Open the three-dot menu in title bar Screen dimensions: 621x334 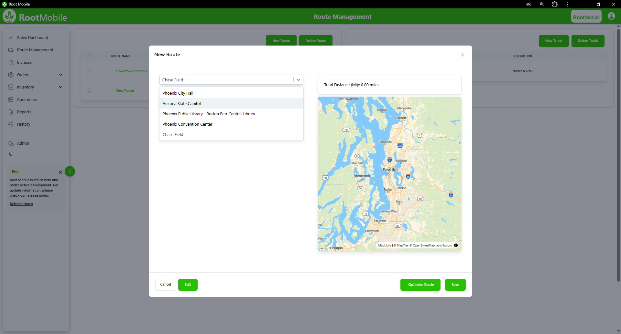(568, 4)
